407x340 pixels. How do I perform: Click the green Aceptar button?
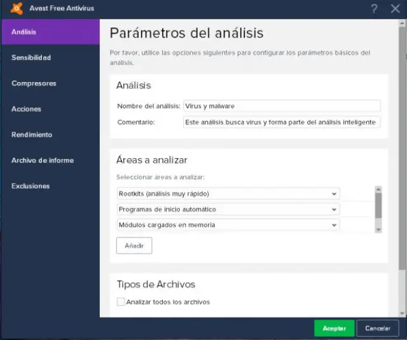pyautogui.click(x=334, y=328)
